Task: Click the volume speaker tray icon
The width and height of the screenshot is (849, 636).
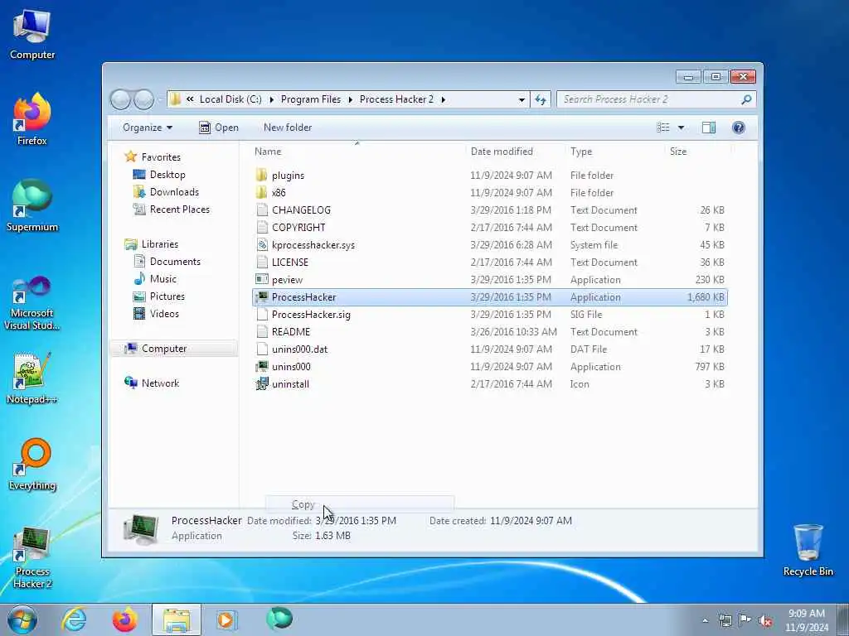Action: 765,621
